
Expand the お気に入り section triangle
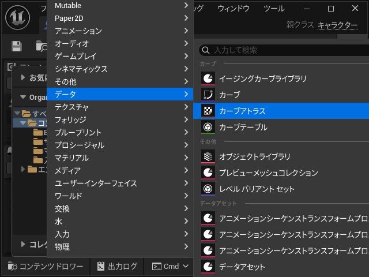23,77
